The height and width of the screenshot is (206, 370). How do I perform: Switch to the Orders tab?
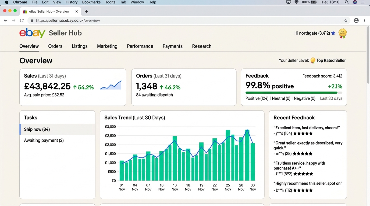coord(55,46)
